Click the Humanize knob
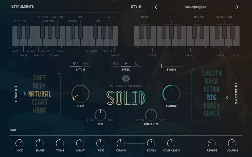Image resolution: width=252 pixels, height=157 pixels. coord(151,115)
